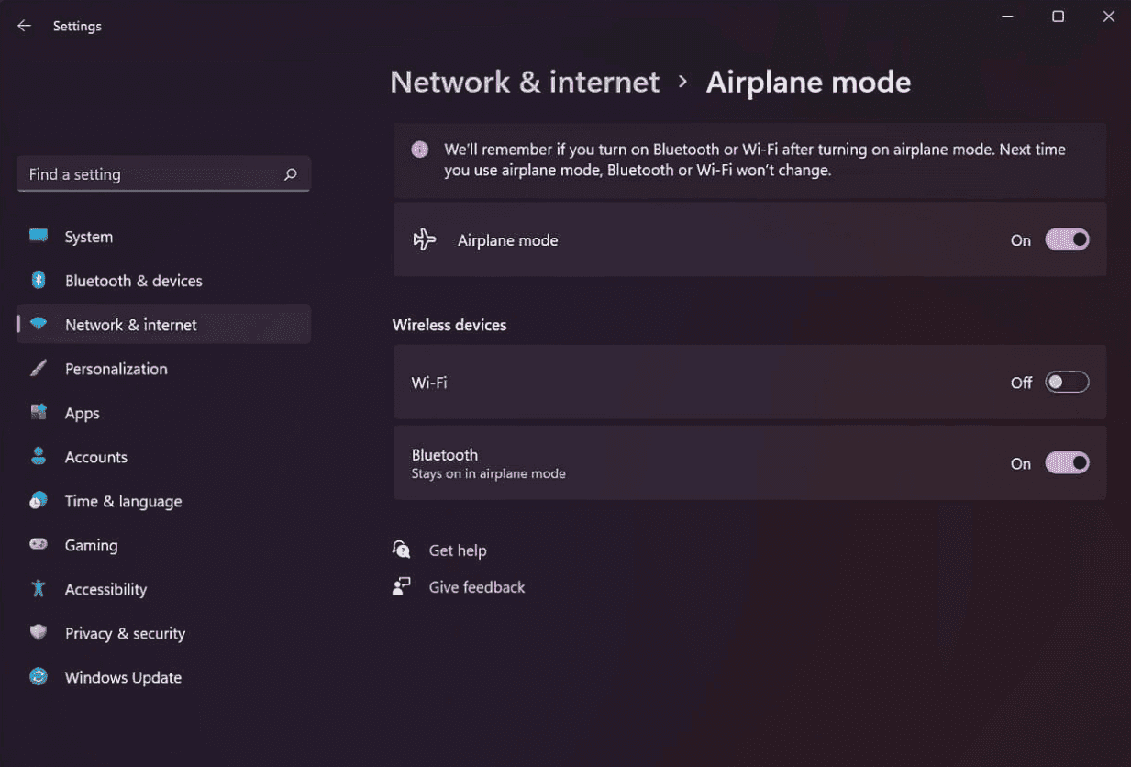Go back using the arrow button
This screenshot has width=1131, height=767.
point(25,26)
